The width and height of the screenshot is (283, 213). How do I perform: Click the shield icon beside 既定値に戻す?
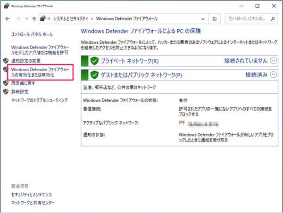6,83
